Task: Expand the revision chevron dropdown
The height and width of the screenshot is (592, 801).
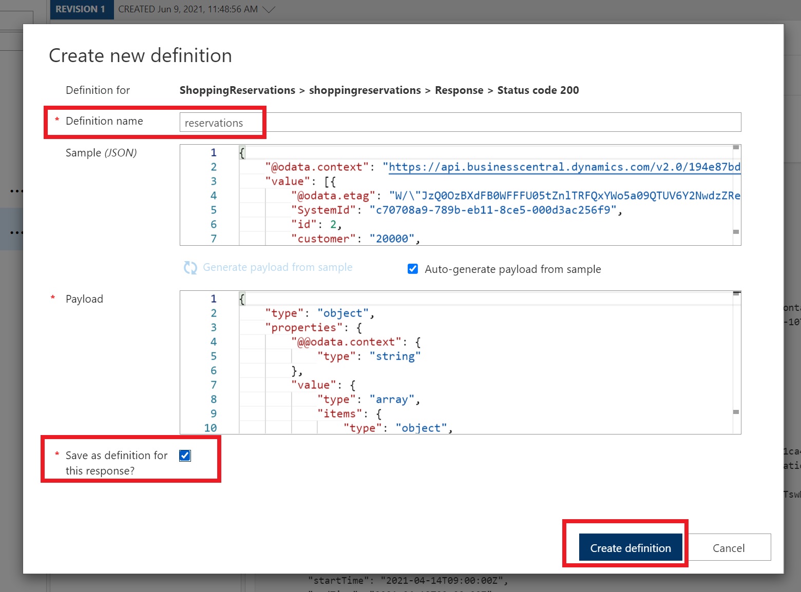Action: pos(269,9)
